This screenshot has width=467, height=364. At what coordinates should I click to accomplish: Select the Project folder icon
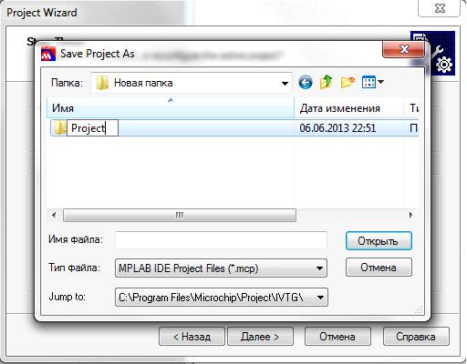tap(58, 127)
